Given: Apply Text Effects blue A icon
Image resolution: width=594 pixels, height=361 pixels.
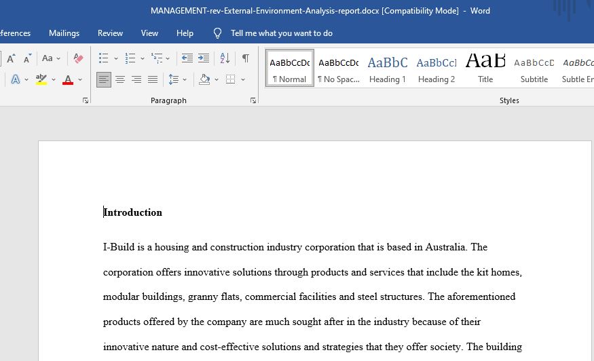Looking at the screenshot, I should pyautogui.click(x=15, y=79).
